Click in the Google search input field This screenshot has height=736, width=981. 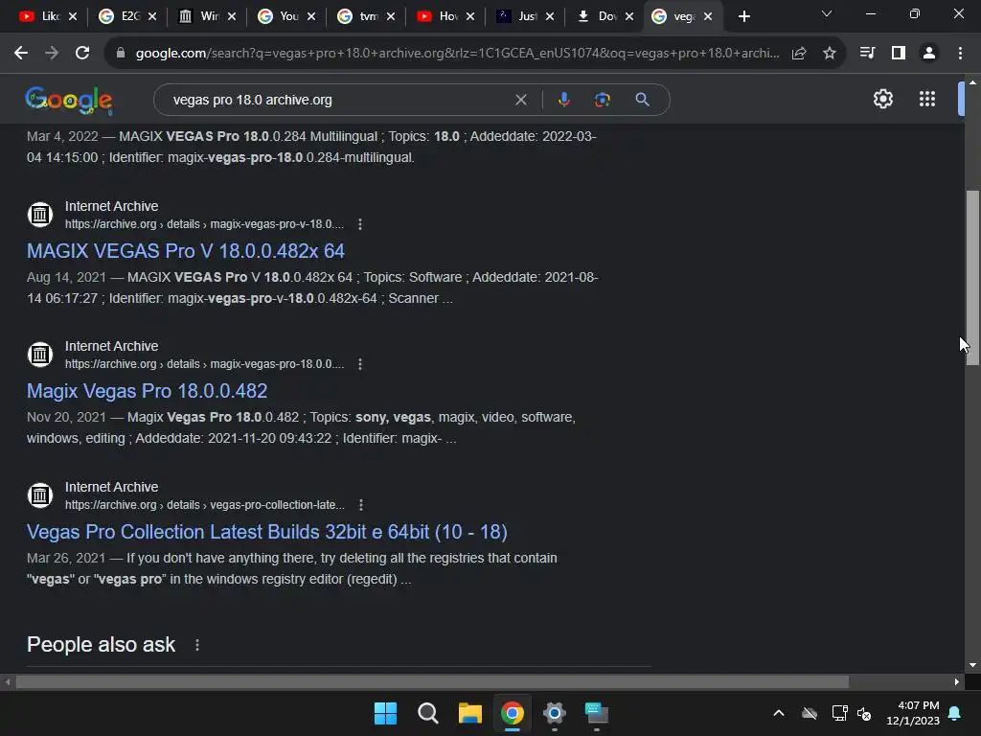338,100
